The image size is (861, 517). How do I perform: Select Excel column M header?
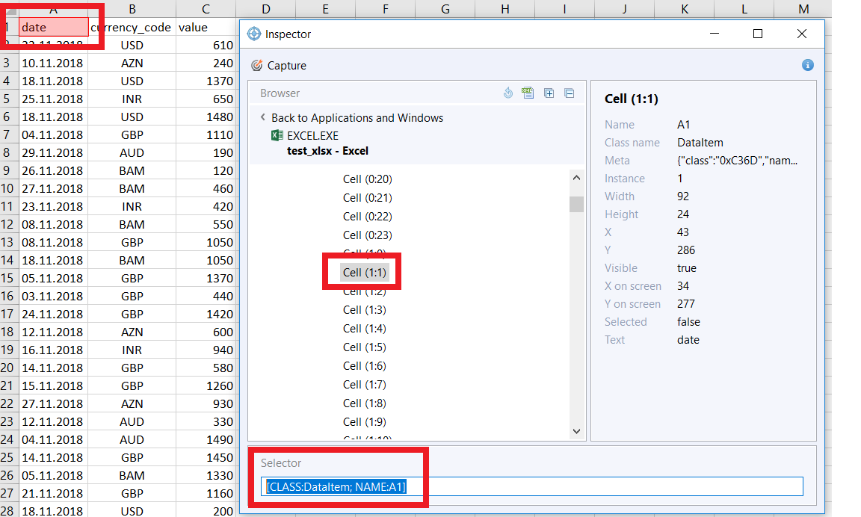tap(804, 9)
